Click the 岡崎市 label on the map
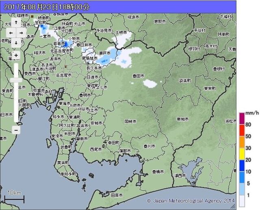This screenshot has width=260, height=210. coord(130,121)
